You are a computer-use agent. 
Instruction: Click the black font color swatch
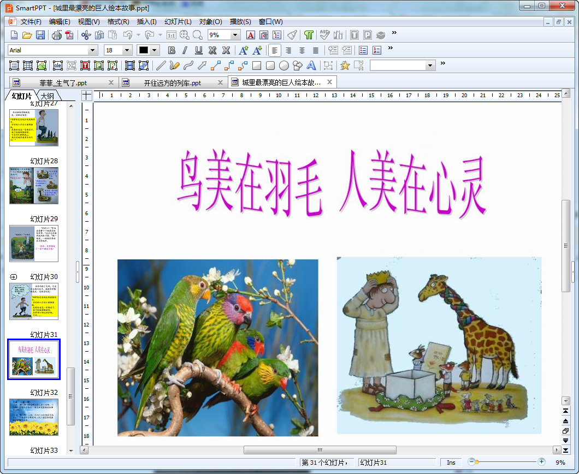[x=144, y=50]
